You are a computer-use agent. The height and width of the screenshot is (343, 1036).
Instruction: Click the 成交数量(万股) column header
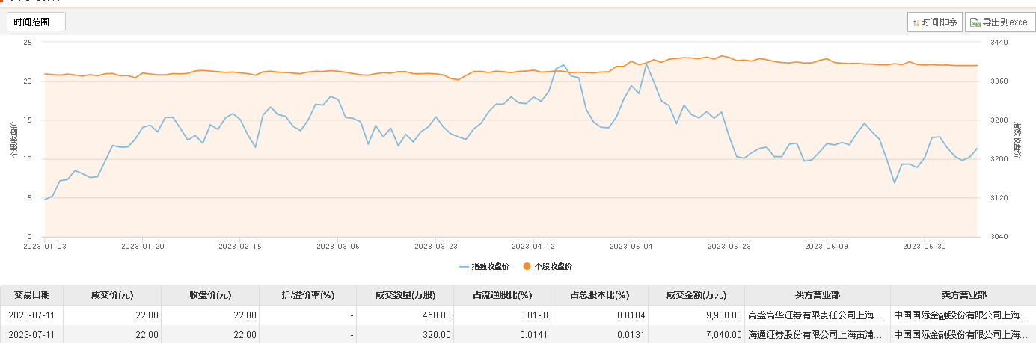pyautogui.click(x=405, y=295)
